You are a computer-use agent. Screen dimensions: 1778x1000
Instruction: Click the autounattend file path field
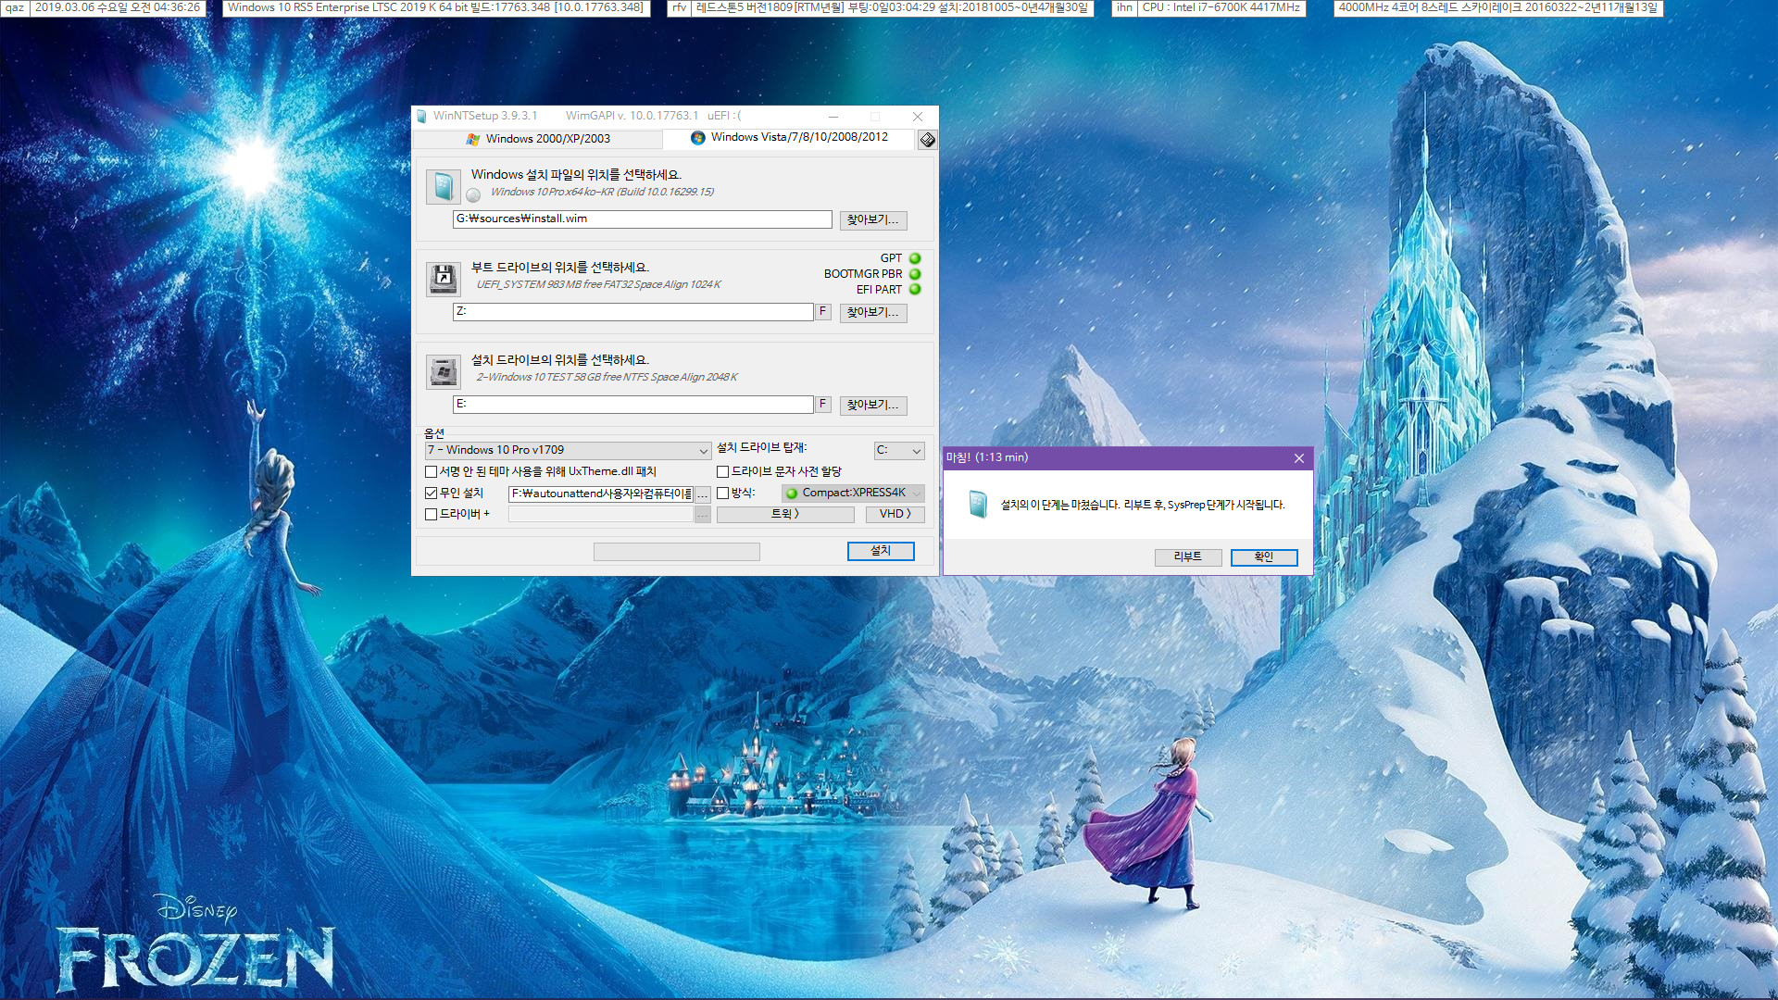[x=601, y=494]
